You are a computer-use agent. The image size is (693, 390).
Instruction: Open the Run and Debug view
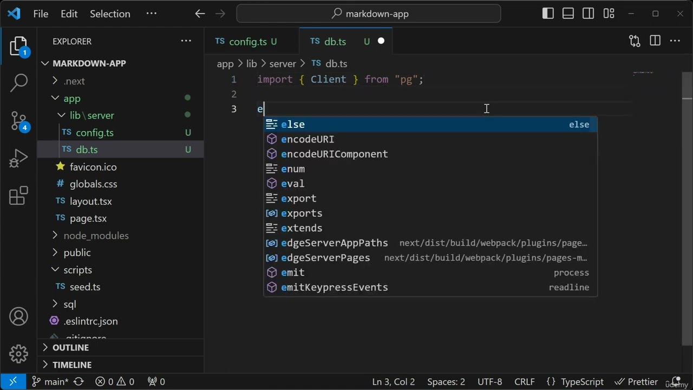(18, 158)
